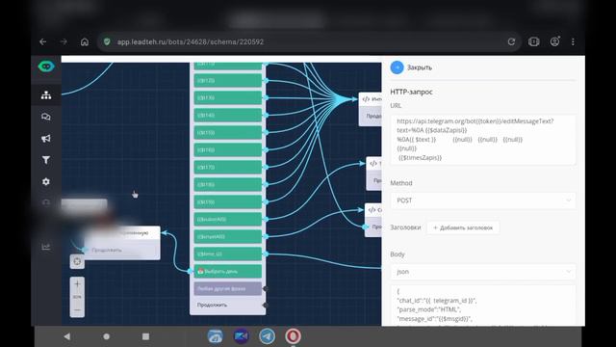Edit the HTTP request URL field
Screen dimensions: 616x347
point(483,140)
